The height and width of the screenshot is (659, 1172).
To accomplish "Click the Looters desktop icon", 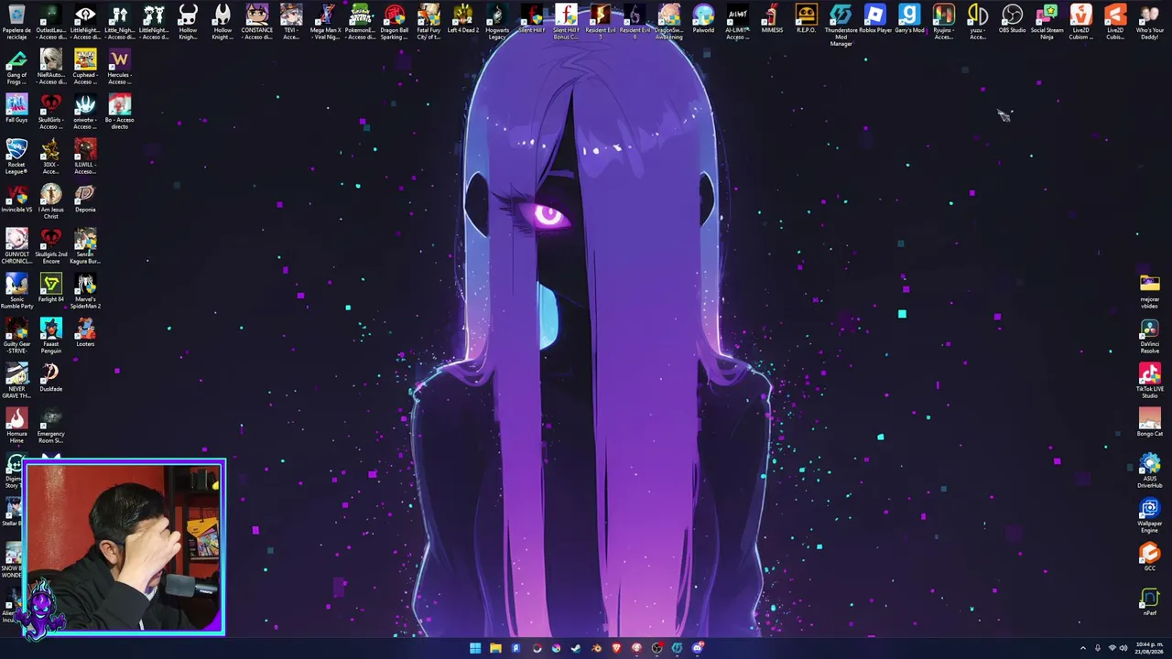I will [85, 332].
